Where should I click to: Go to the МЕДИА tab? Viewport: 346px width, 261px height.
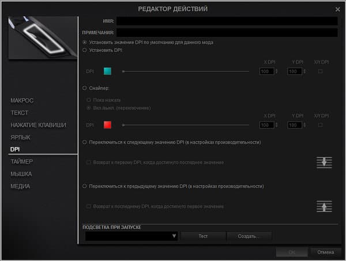[x=20, y=186]
